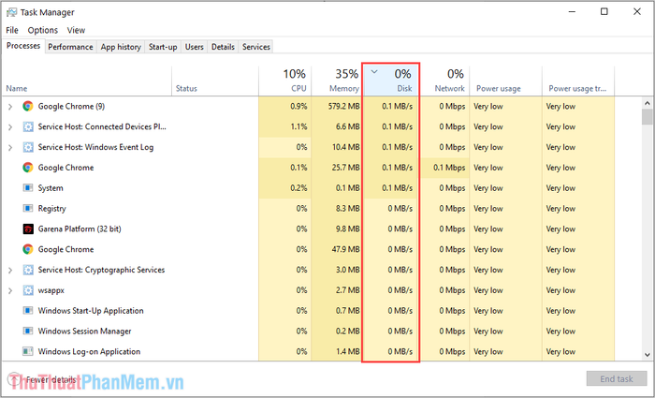Select Windows Start-Up Application name
The width and height of the screenshot is (655, 398).
coord(91,311)
